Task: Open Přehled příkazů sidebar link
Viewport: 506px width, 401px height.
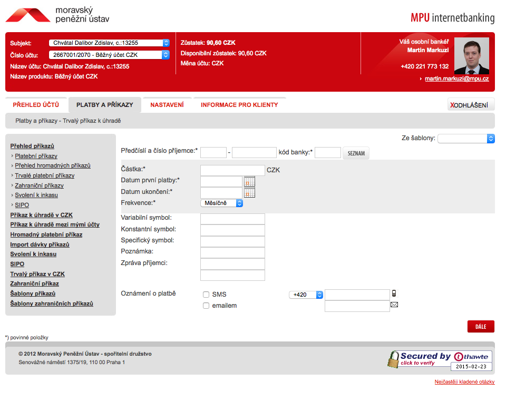Action: pos(32,146)
